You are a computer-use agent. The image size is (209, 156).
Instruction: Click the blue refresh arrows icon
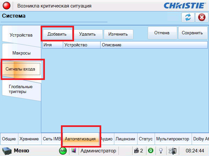point(188,17)
